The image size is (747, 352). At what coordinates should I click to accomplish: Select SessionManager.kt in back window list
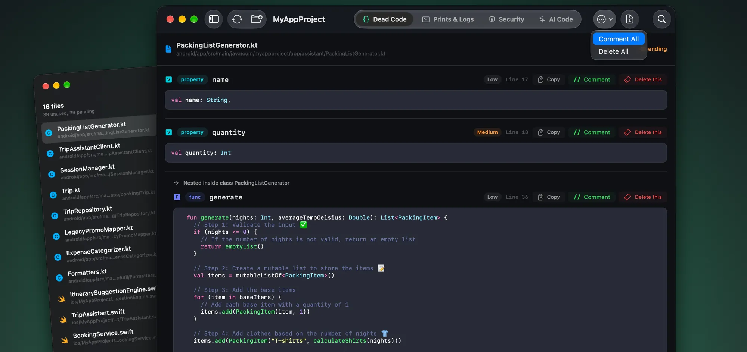point(102,172)
